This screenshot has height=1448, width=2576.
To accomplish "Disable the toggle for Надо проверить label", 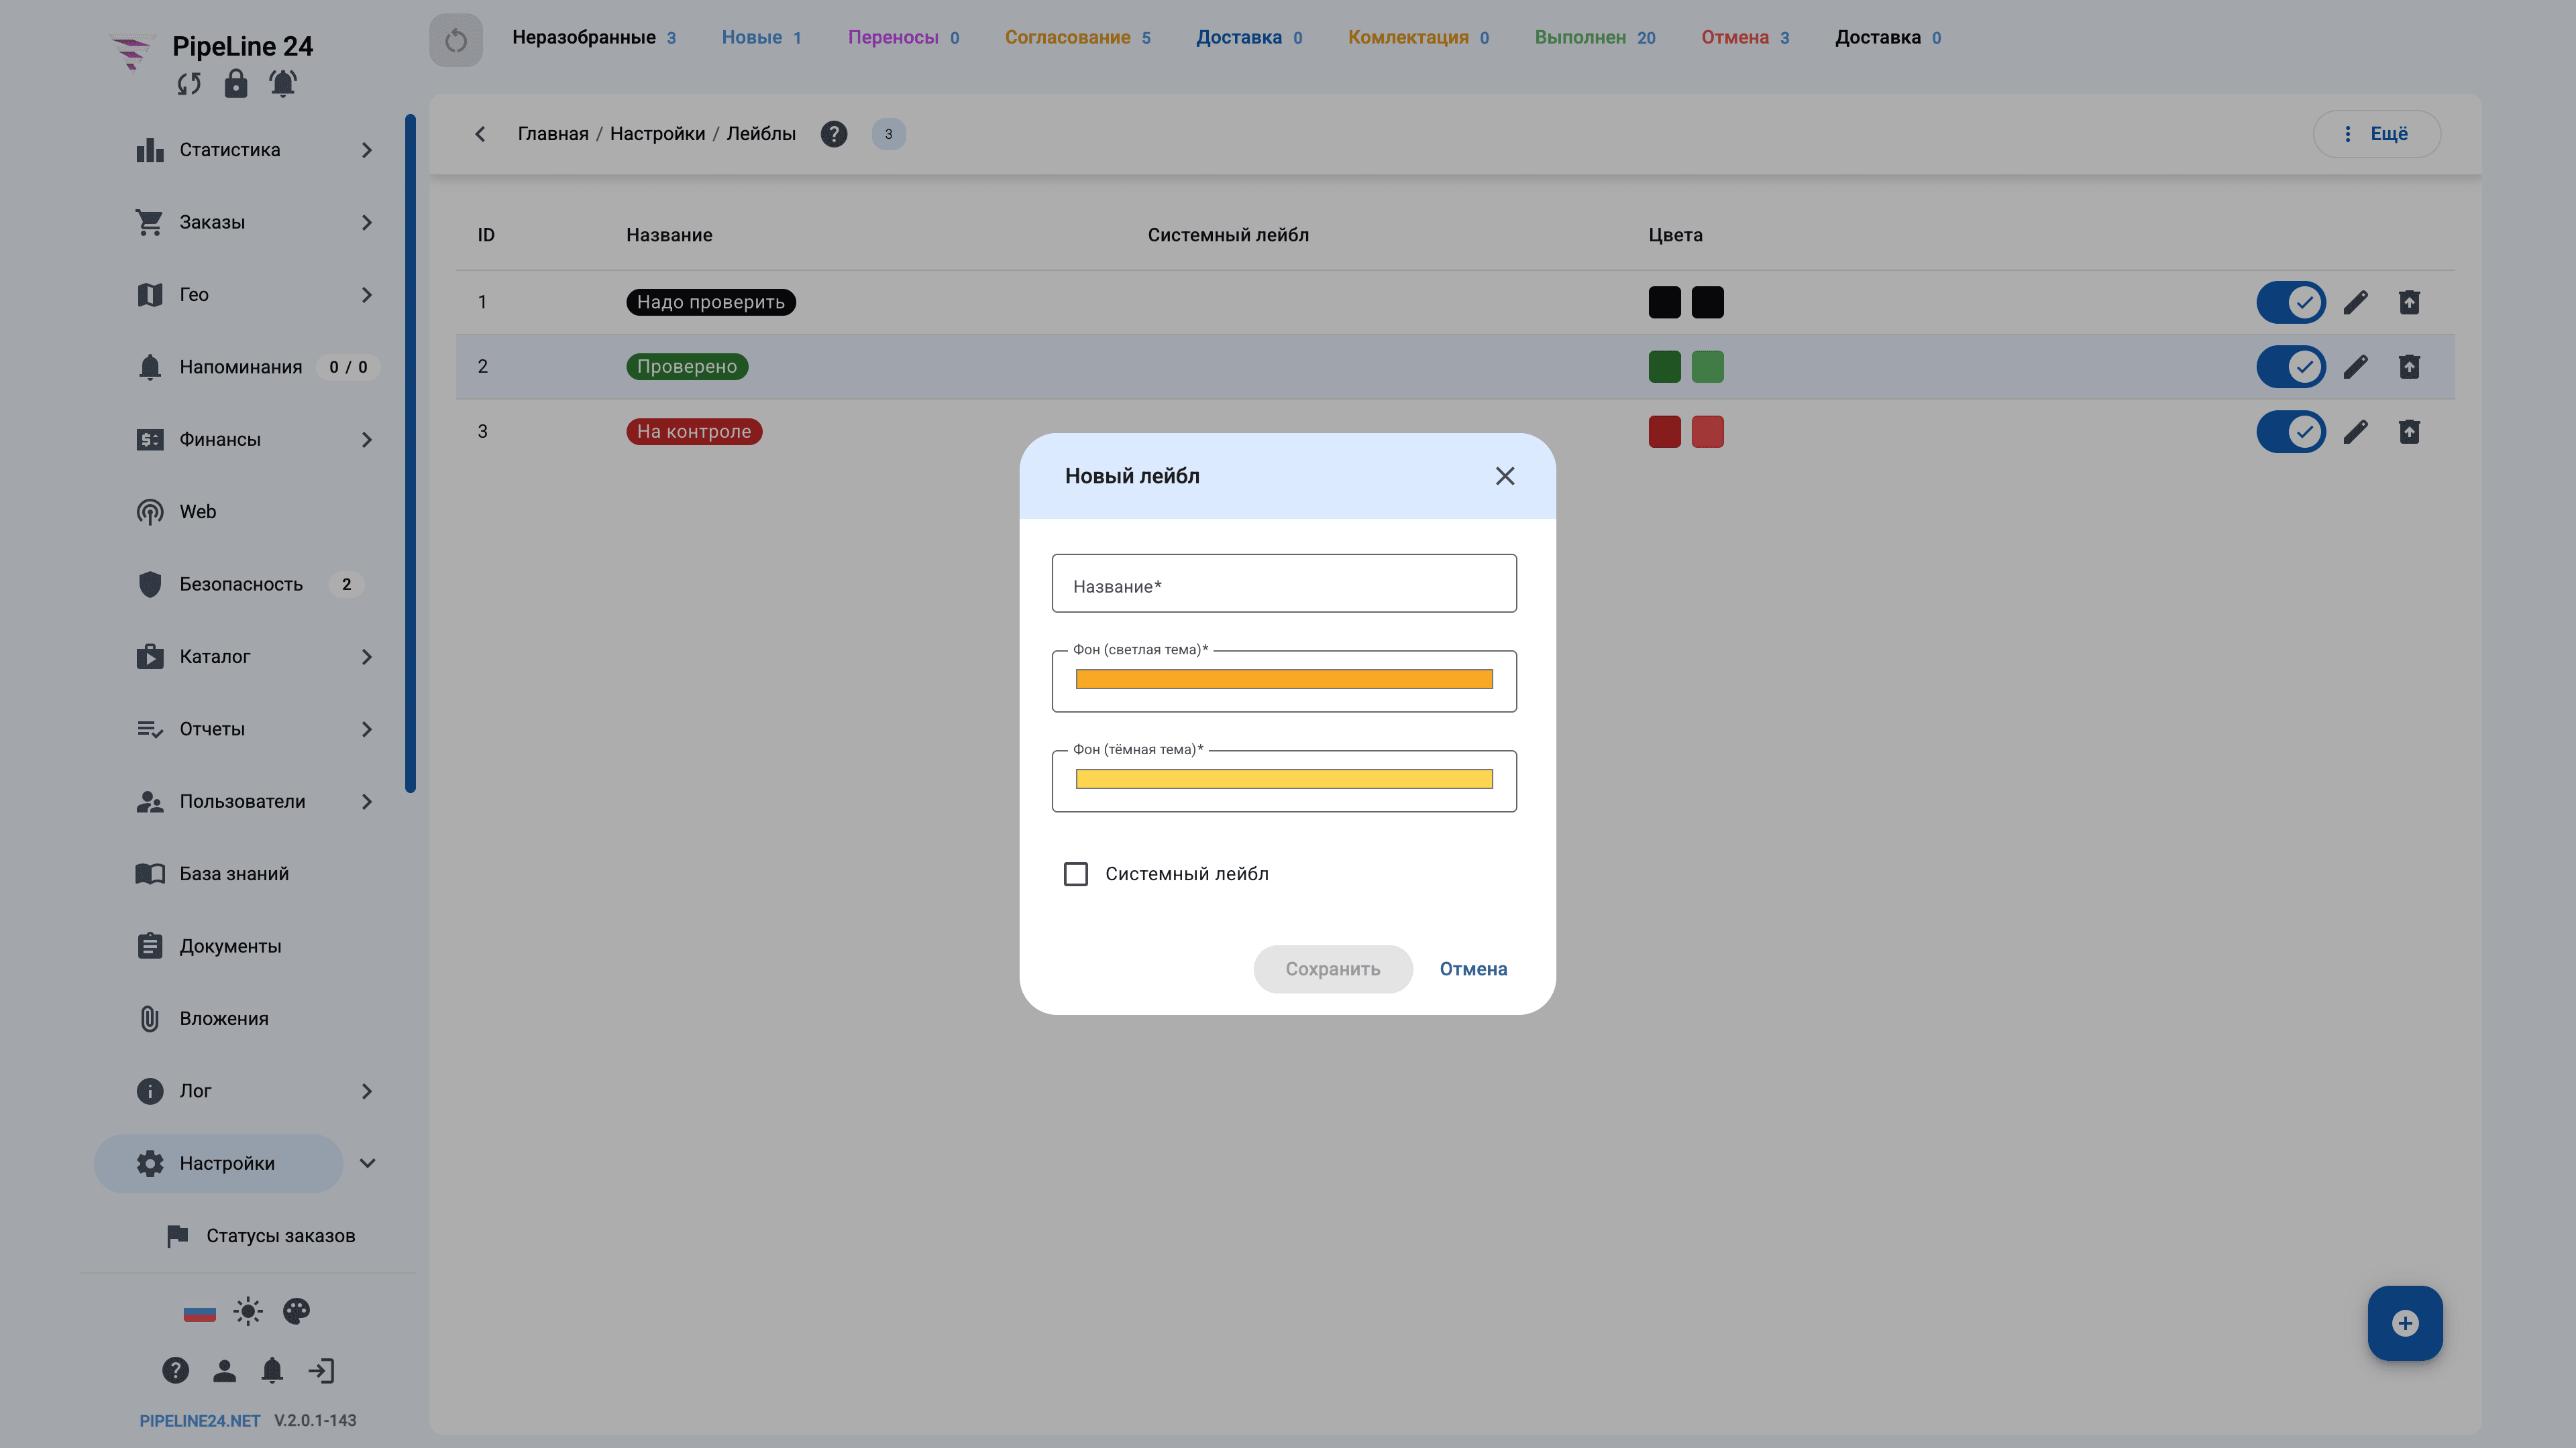I will click(2291, 302).
